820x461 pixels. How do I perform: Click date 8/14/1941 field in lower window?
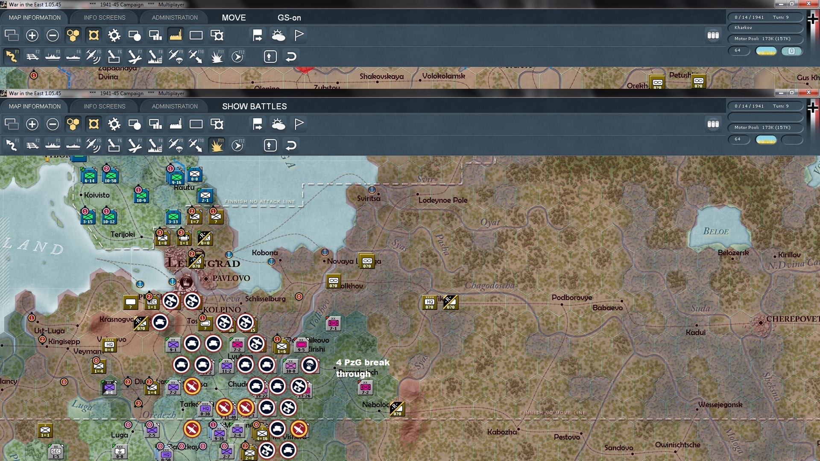[x=765, y=106]
